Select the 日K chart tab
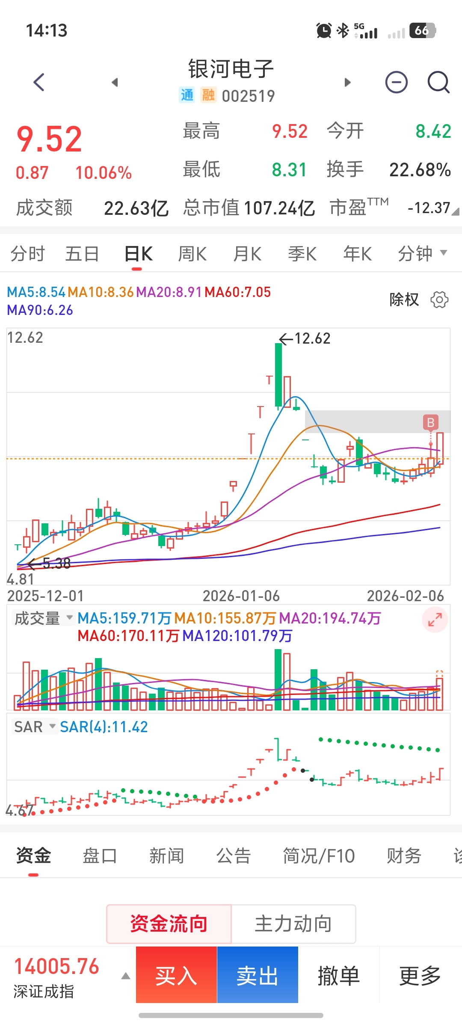Screen dimensions: 462x1027 click(138, 253)
